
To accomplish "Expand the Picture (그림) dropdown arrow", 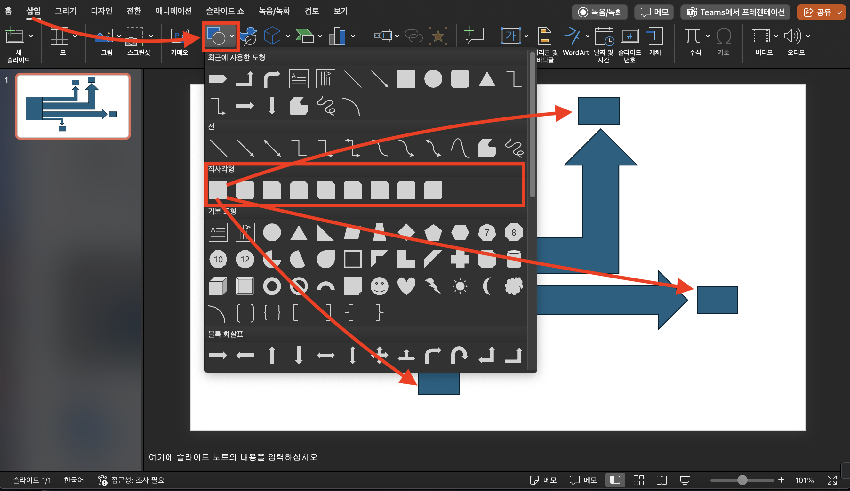I will tap(119, 36).
